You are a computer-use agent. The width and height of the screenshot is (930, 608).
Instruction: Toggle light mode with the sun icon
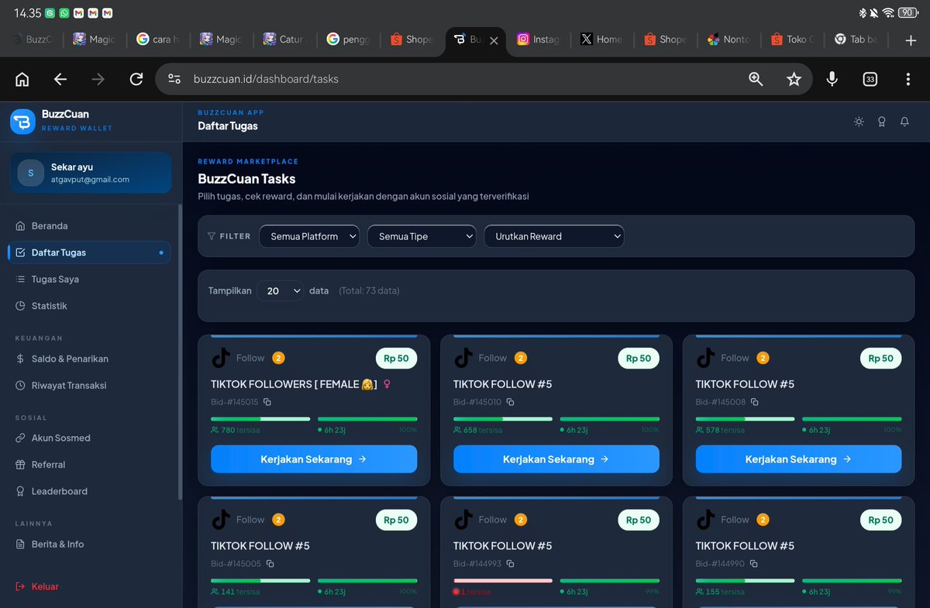(x=859, y=122)
